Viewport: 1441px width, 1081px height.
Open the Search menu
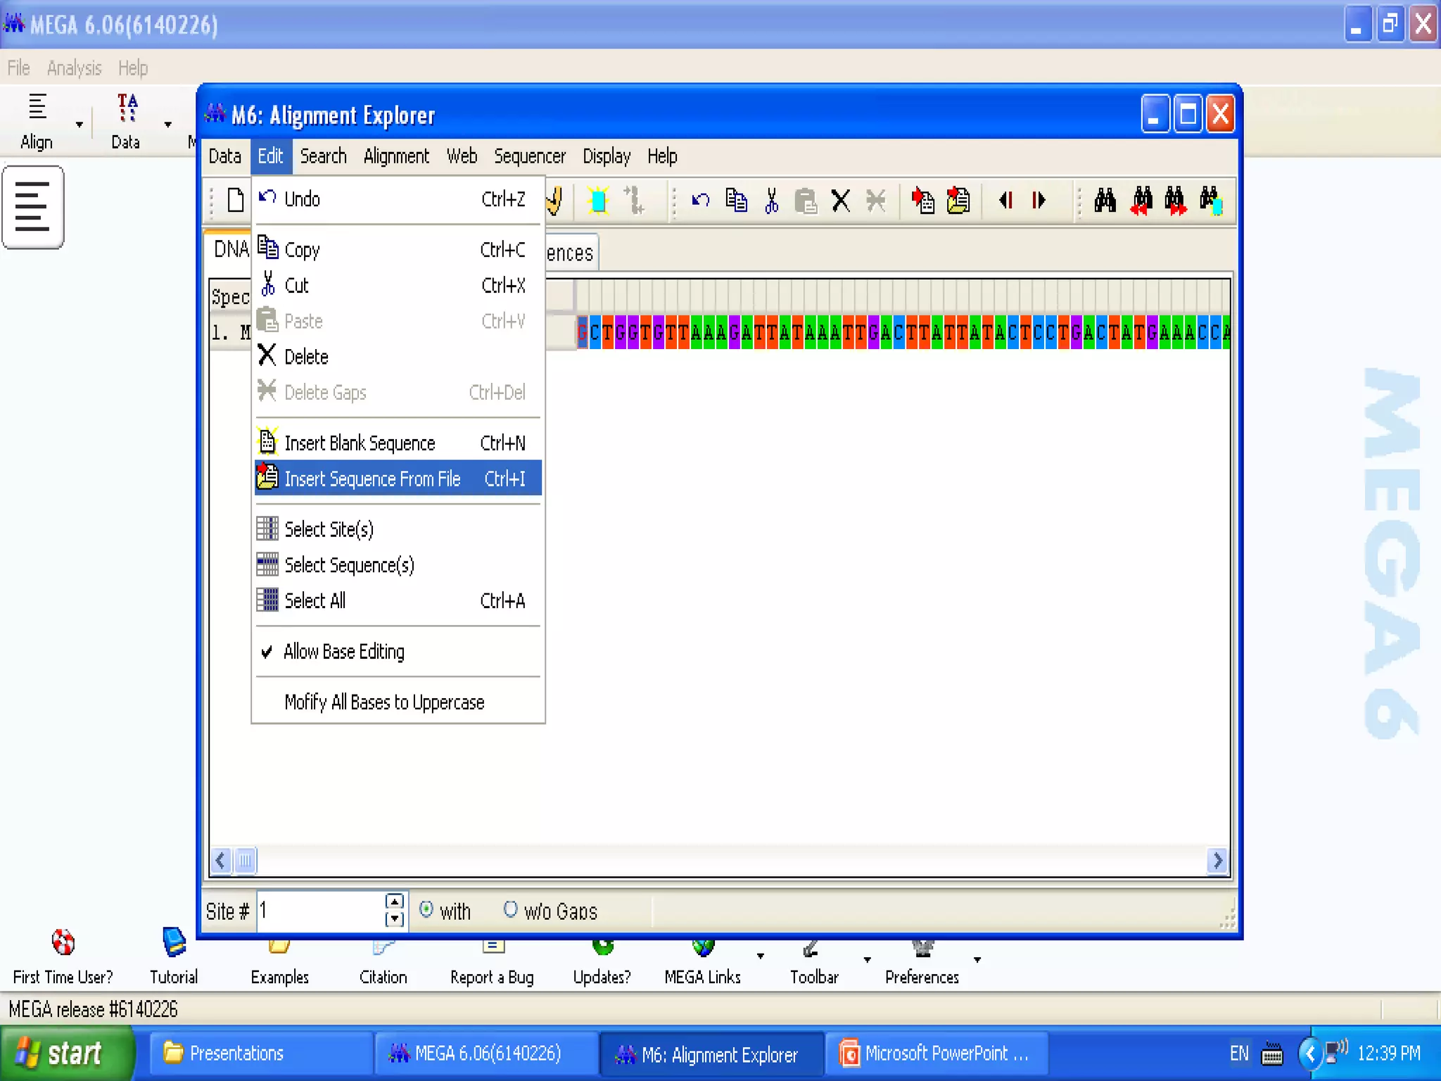click(324, 156)
